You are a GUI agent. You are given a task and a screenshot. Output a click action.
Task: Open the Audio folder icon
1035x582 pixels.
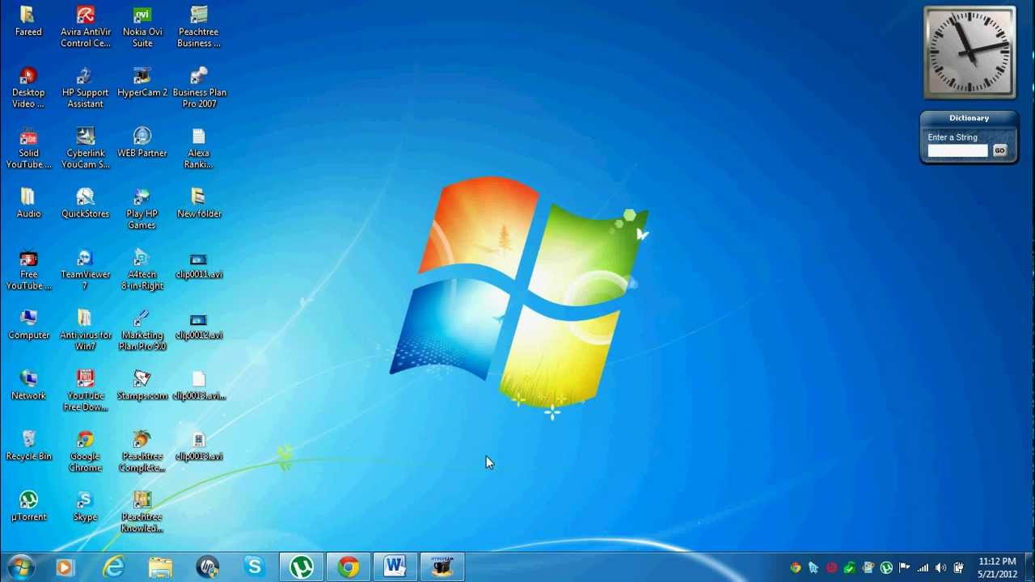pyautogui.click(x=28, y=204)
